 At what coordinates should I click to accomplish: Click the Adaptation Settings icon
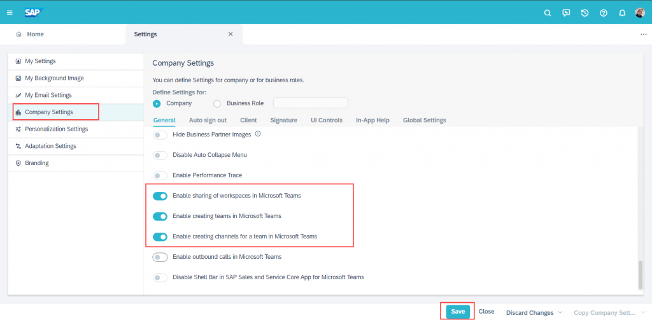click(x=18, y=146)
